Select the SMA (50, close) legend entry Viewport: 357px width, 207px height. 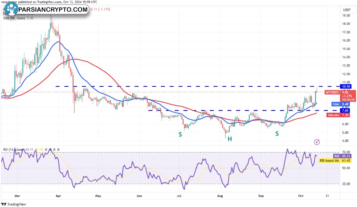click(x=18, y=18)
